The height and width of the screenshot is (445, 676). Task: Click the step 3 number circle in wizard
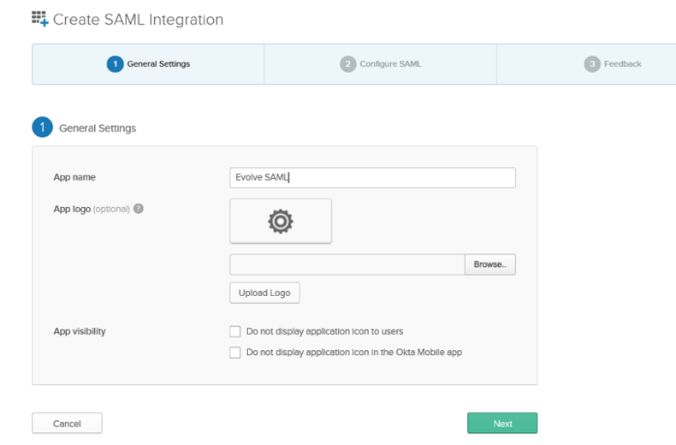point(592,64)
